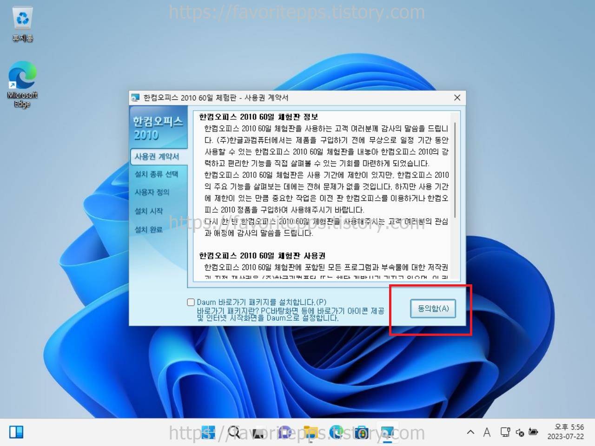The image size is (595, 446).
Task: Click the IME input mode A indicator
Action: [x=487, y=432]
